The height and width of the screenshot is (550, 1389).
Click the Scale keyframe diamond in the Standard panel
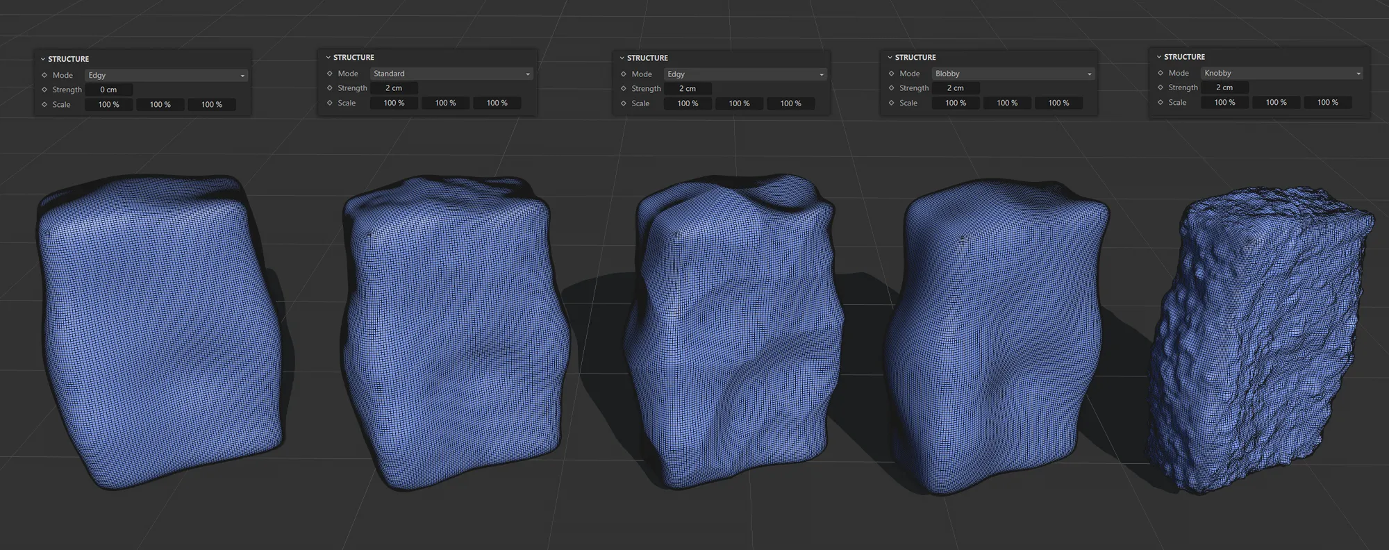click(x=330, y=103)
